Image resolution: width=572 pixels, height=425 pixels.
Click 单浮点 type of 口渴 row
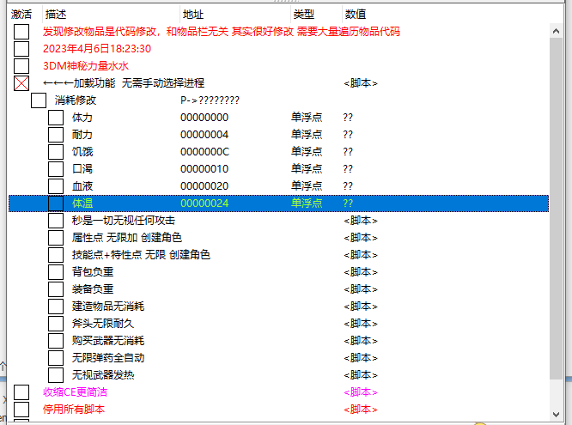[x=307, y=169]
